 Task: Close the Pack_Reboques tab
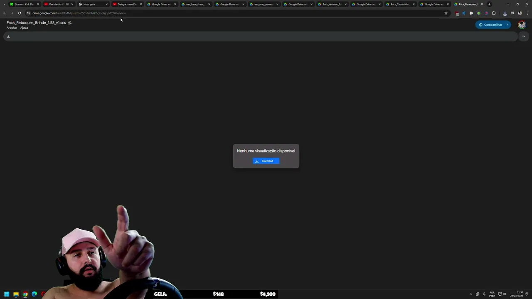pos(482,4)
